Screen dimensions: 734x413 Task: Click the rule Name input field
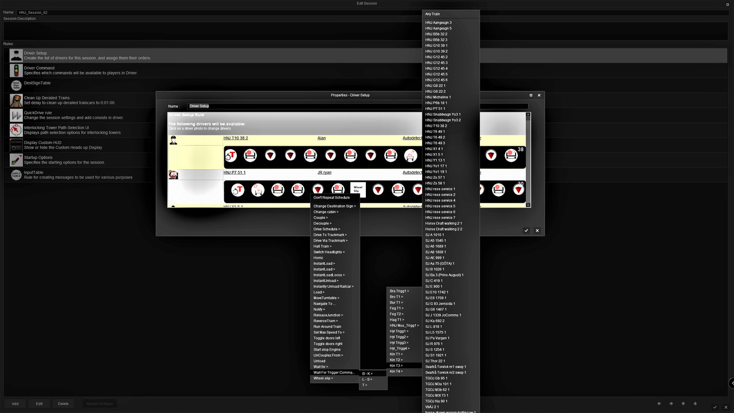point(358,106)
